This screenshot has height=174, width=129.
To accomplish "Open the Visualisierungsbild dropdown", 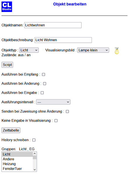I will [93, 50].
